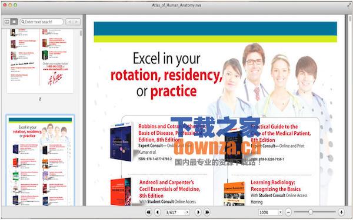Focus the 'Enter text search' field

tap(42, 22)
